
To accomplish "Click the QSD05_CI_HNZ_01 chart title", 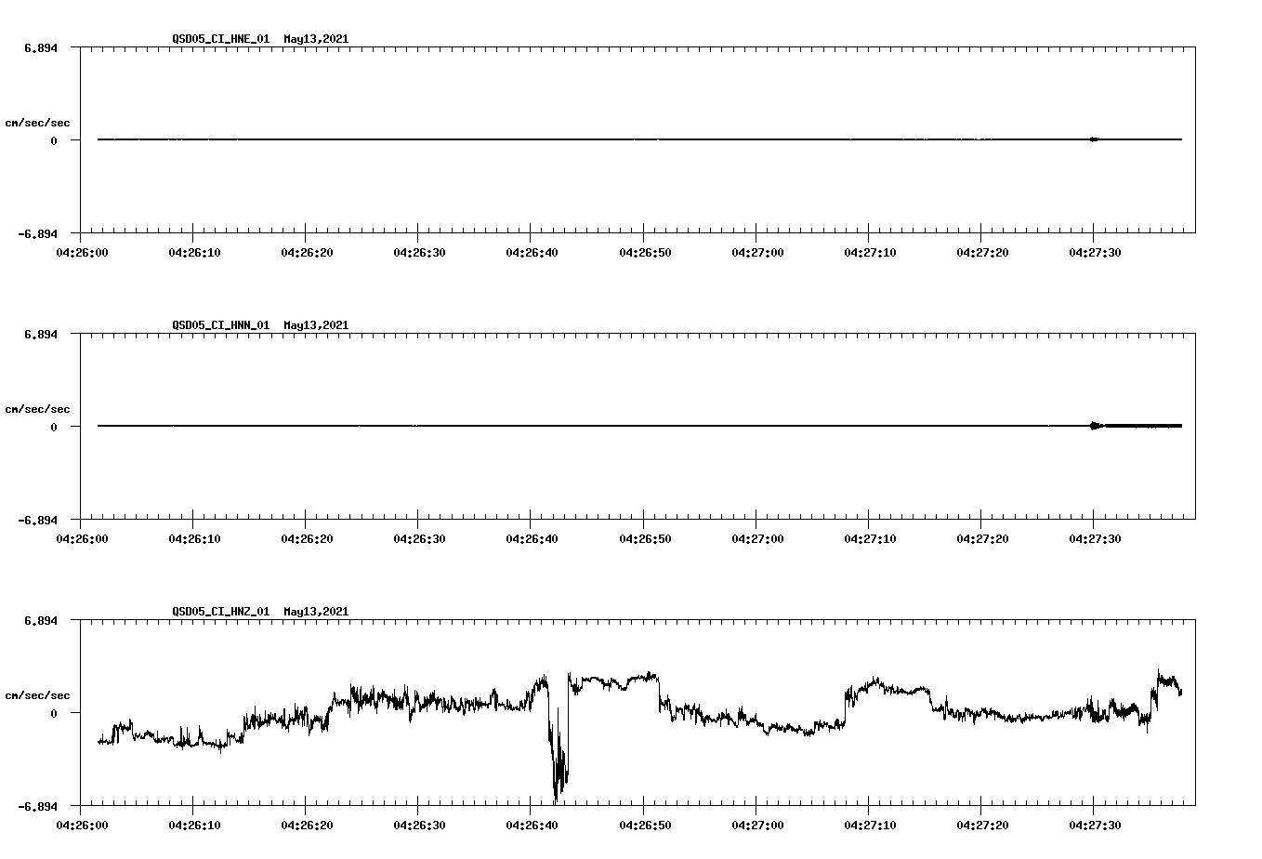I will [x=260, y=612].
